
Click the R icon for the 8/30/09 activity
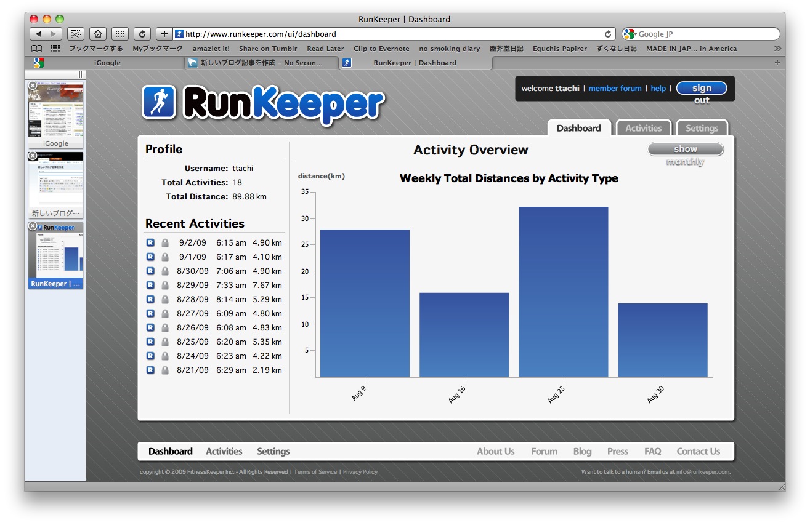151,271
